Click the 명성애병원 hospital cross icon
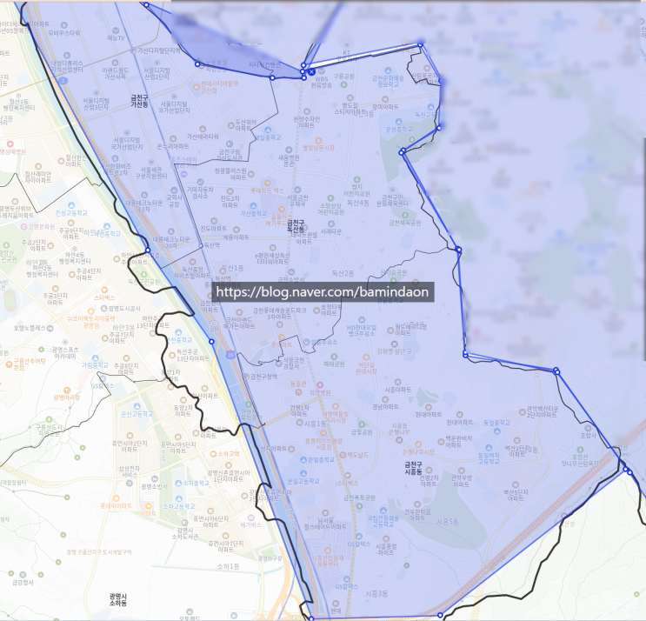 [x=10, y=144]
